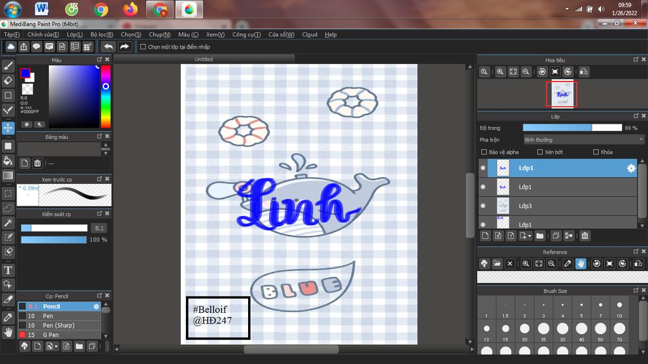Select the Lasso selection tool

point(8,209)
